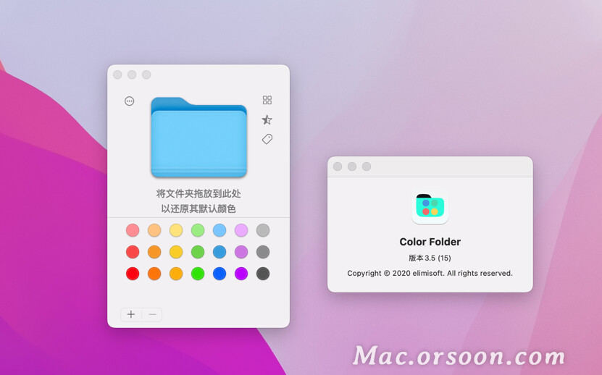Image resolution: width=602 pixels, height=375 pixels.
Task: Close the Color Folder about window
Action: (x=338, y=167)
